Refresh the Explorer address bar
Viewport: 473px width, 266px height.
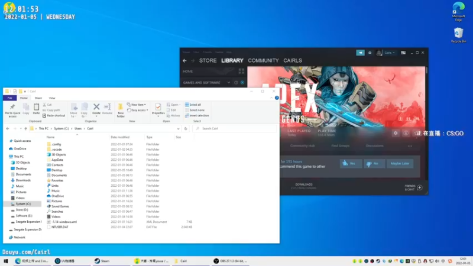point(186,128)
